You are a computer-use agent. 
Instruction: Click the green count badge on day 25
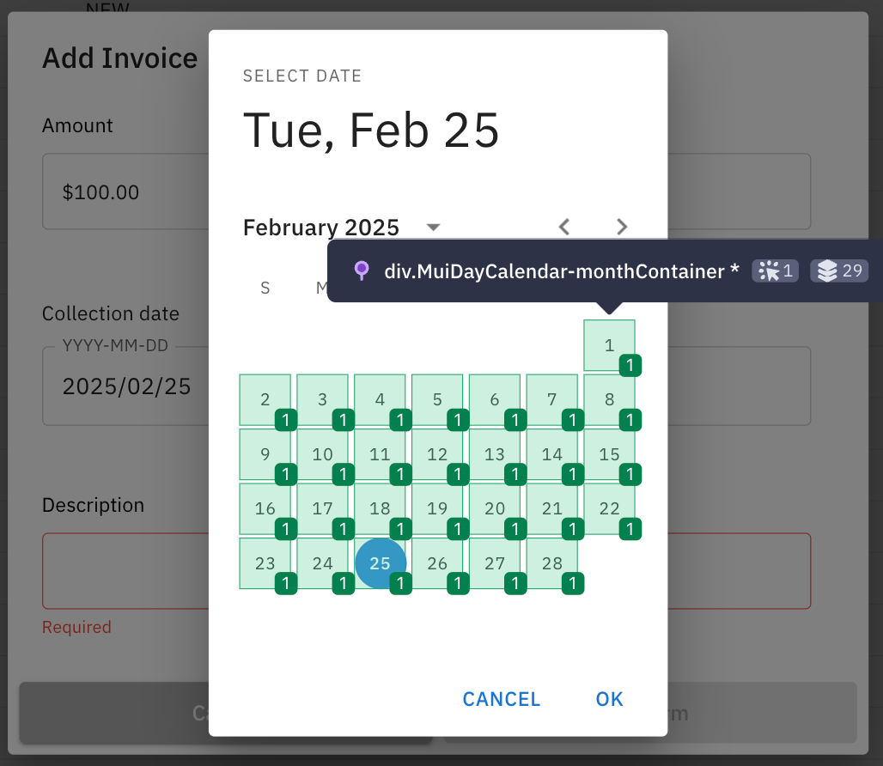[x=399, y=583]
